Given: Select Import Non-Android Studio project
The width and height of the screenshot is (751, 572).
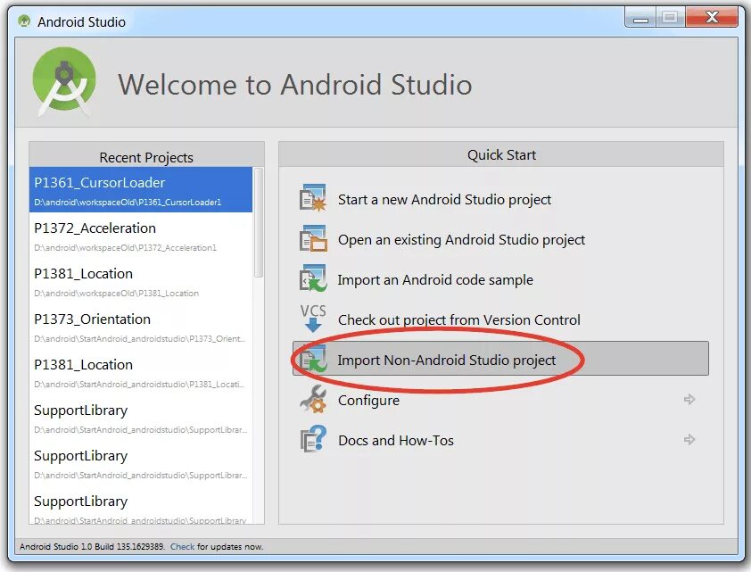Looking at the screenshot, I should pyautogui.click(x=500, y=359).
